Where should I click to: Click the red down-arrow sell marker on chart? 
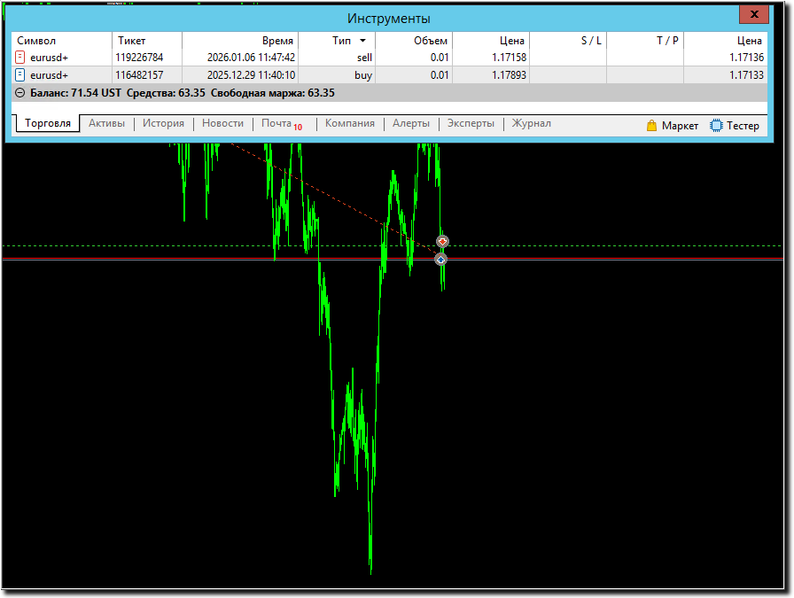442,242
